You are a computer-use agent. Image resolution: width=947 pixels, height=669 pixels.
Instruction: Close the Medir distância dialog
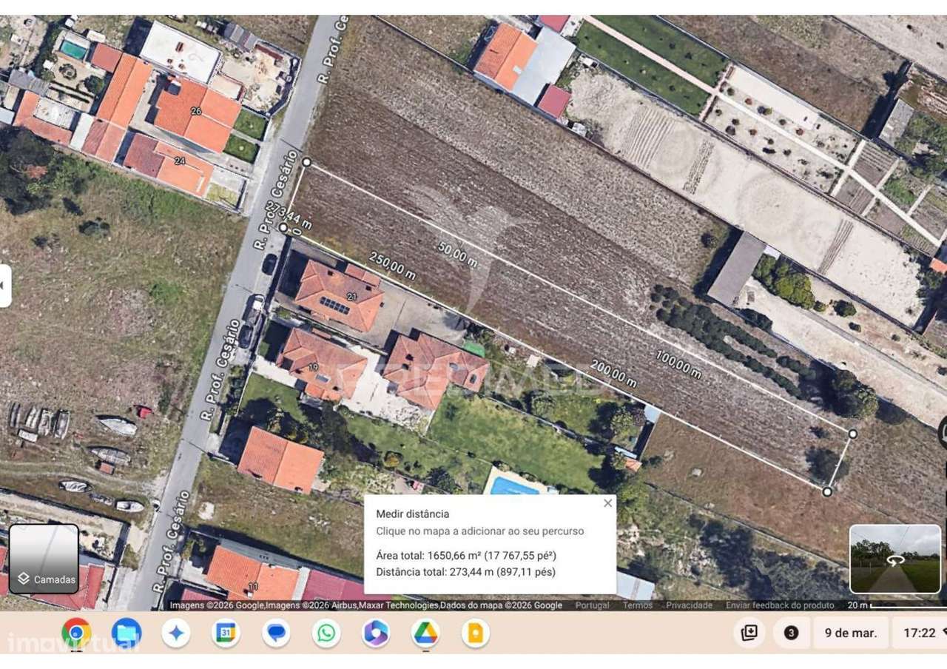tap(608, 503)
